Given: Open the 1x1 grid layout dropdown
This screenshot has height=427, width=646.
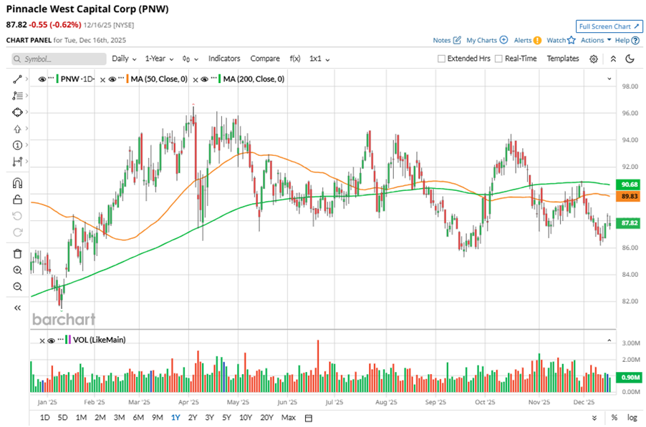Looking at the screenshot, I should 319,59.
